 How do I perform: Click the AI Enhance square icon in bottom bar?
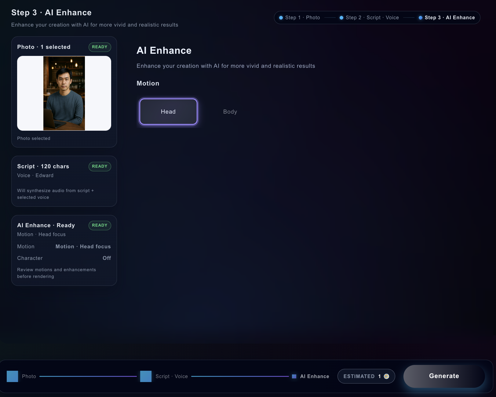[294, 376]
